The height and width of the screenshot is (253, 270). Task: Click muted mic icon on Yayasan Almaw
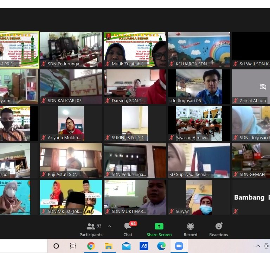pos(172,138)
